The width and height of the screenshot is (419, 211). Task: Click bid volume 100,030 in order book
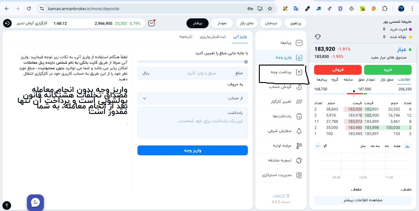393,128
